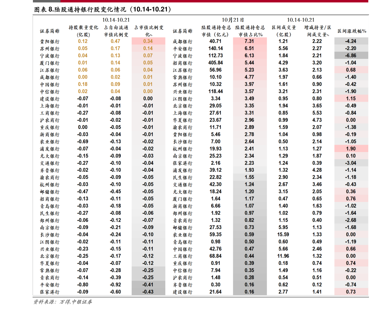Click the 405.84 market value cell
This screenshot has height=311, width=392.
[216, 63]
